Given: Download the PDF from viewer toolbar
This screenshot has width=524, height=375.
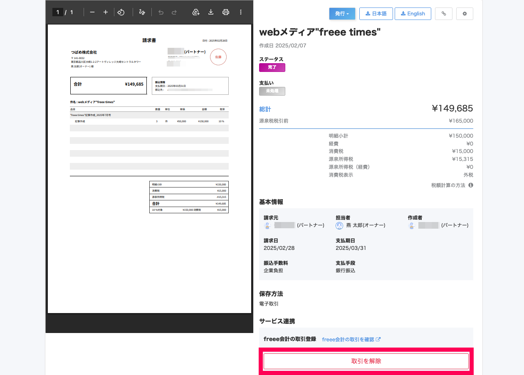Looking at the screenshot, I should point(211,12).
